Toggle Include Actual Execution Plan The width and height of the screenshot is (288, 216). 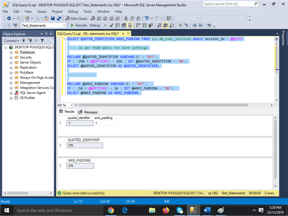138,25
